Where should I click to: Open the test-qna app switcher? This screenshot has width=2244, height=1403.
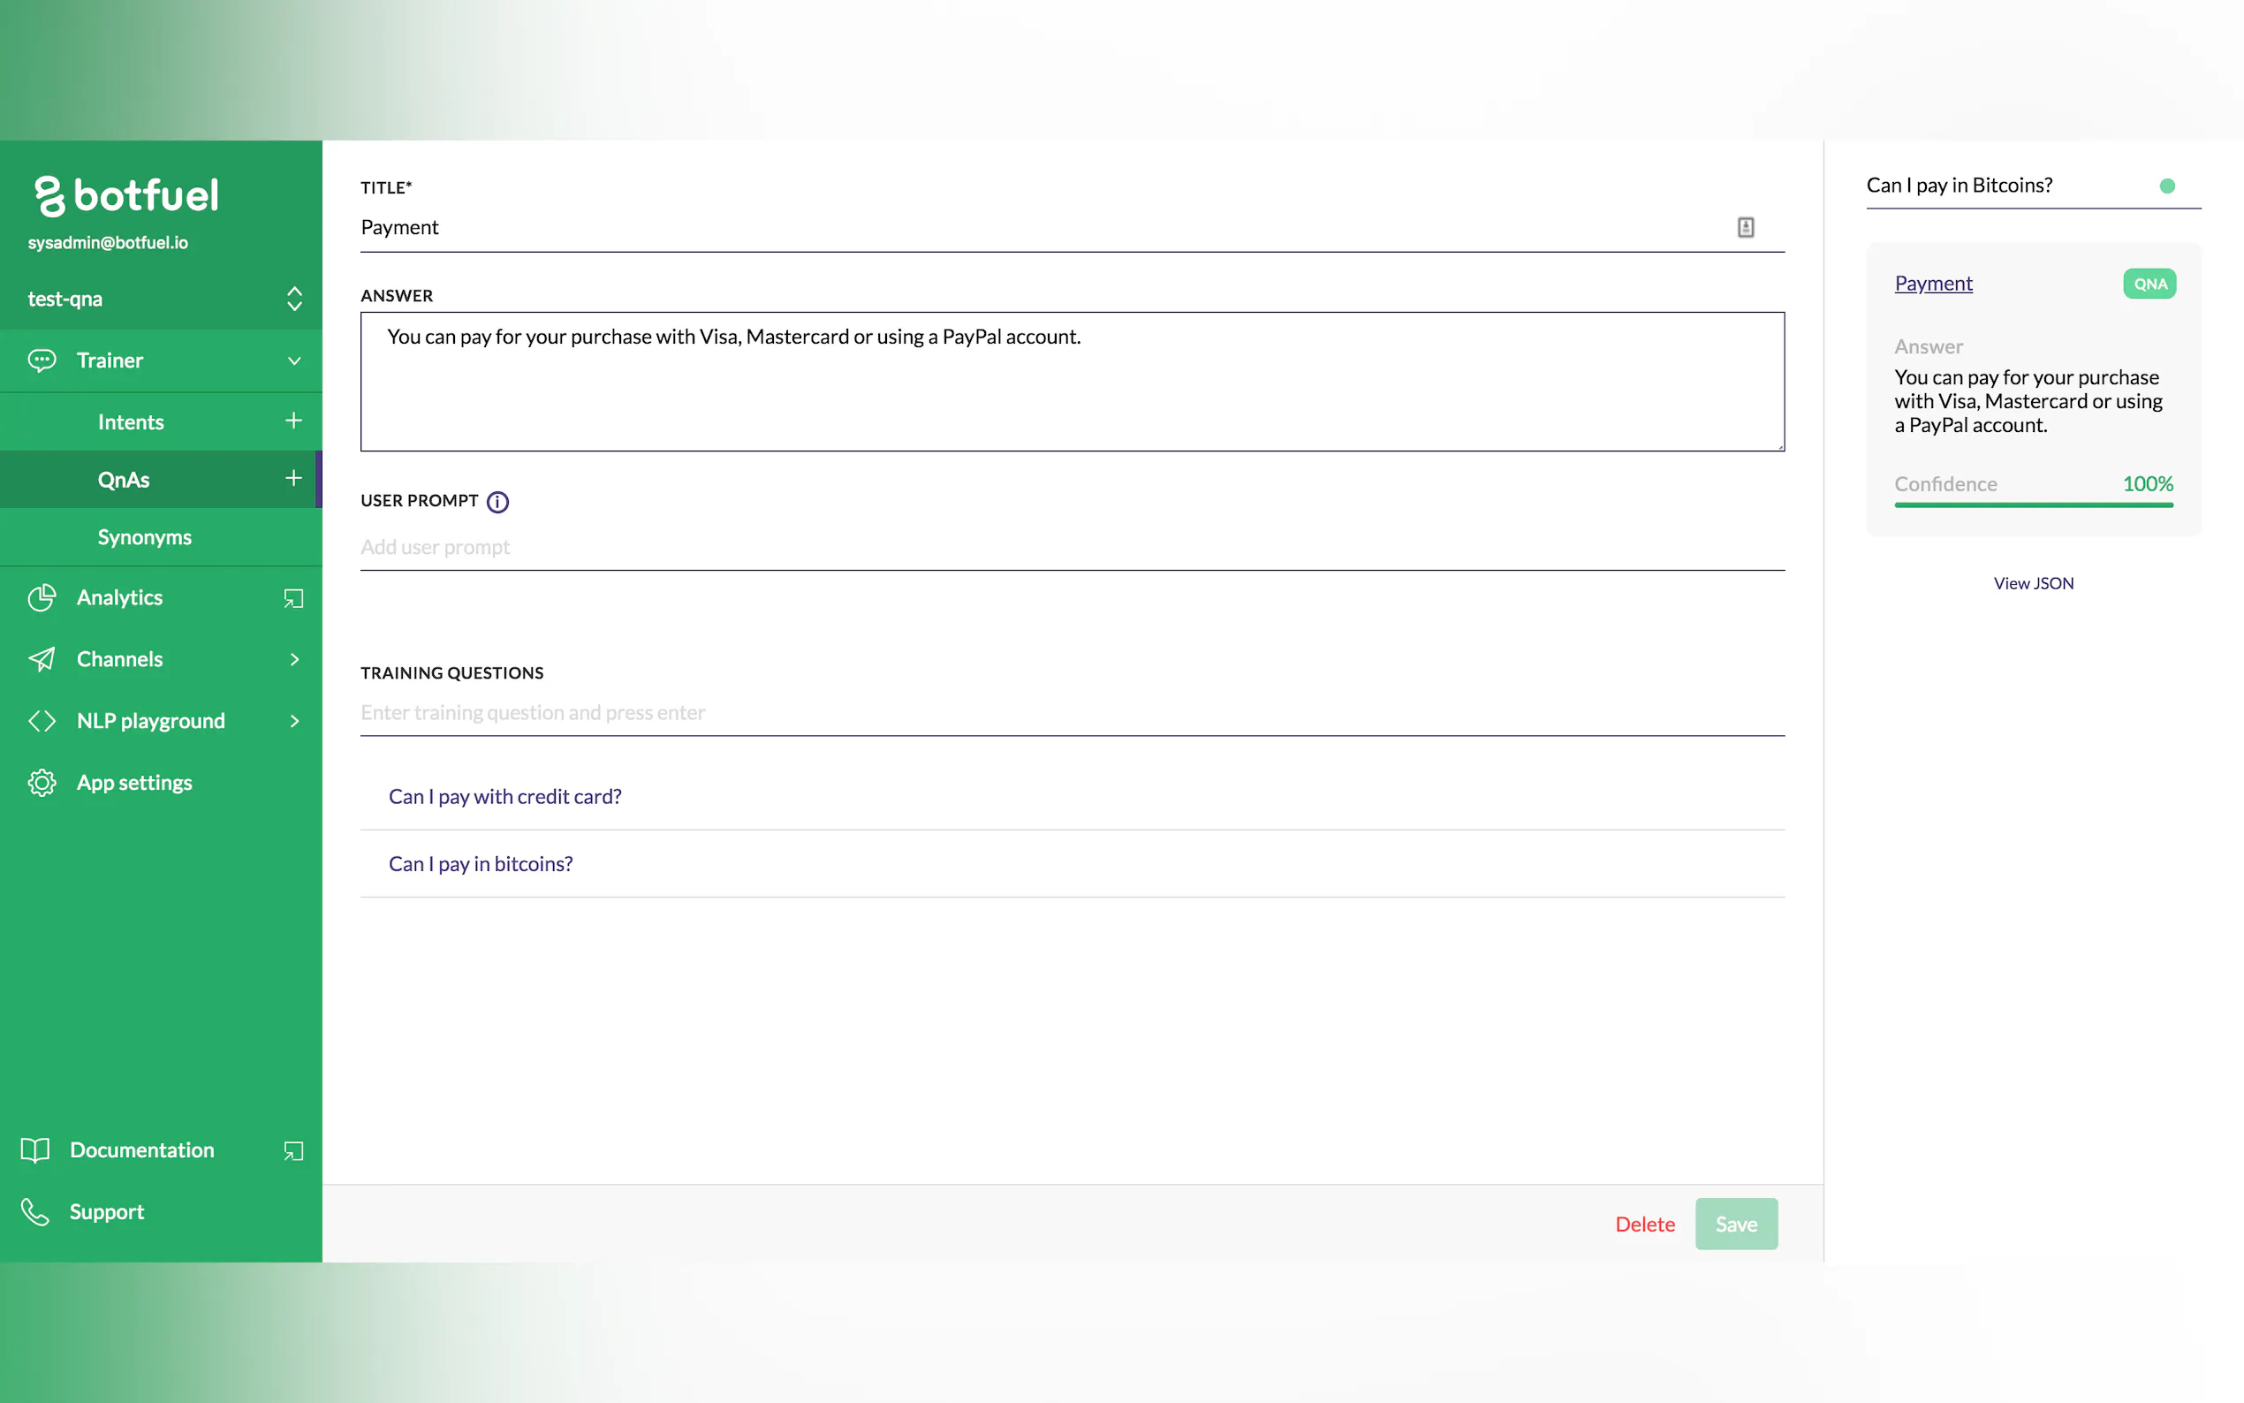pyautogui.click(x=293, y=299)
